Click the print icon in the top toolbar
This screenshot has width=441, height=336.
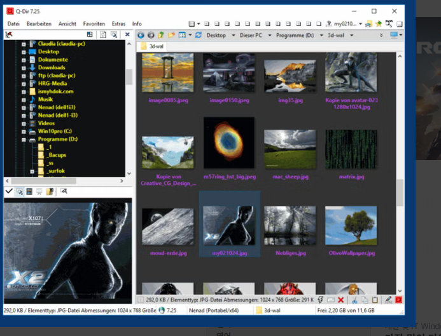(x=368, y=24)
